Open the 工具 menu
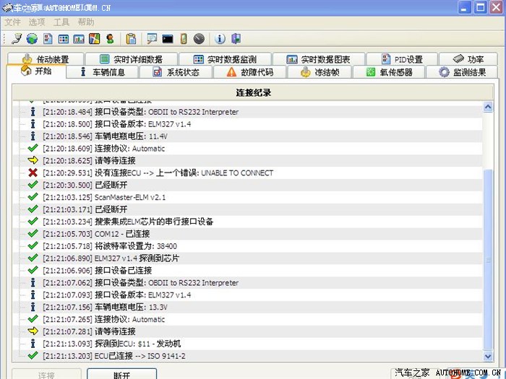The width and height of the screenshot is (506, 379). pyautogui.click(x=61, y=22)
